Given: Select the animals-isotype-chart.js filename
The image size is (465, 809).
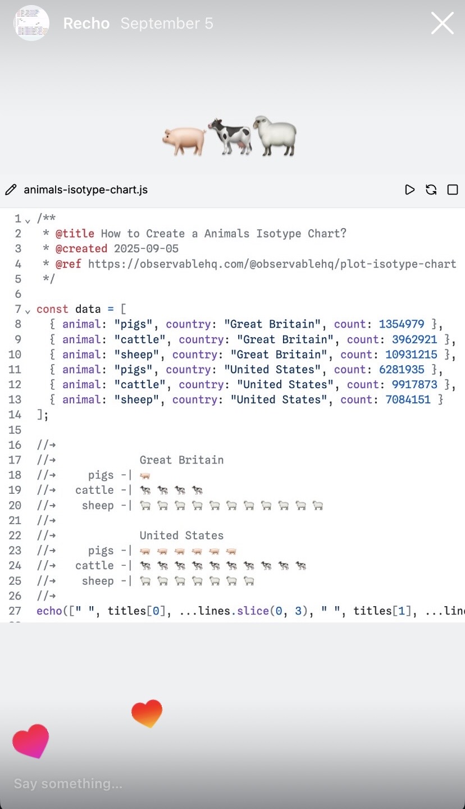Looking at the screenshot, I should click(85, 190).
